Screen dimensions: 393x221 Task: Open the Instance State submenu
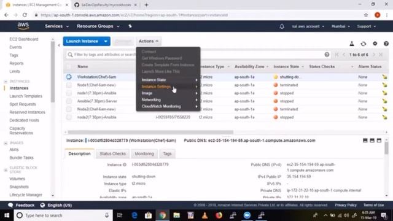[168, 80]
